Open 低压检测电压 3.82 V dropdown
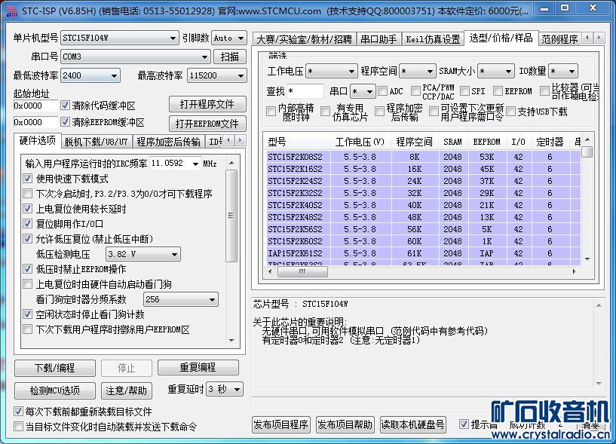Image resolution: width=616 pixels, height=444 pixels. pyautogui.click(x=143, y=254)
